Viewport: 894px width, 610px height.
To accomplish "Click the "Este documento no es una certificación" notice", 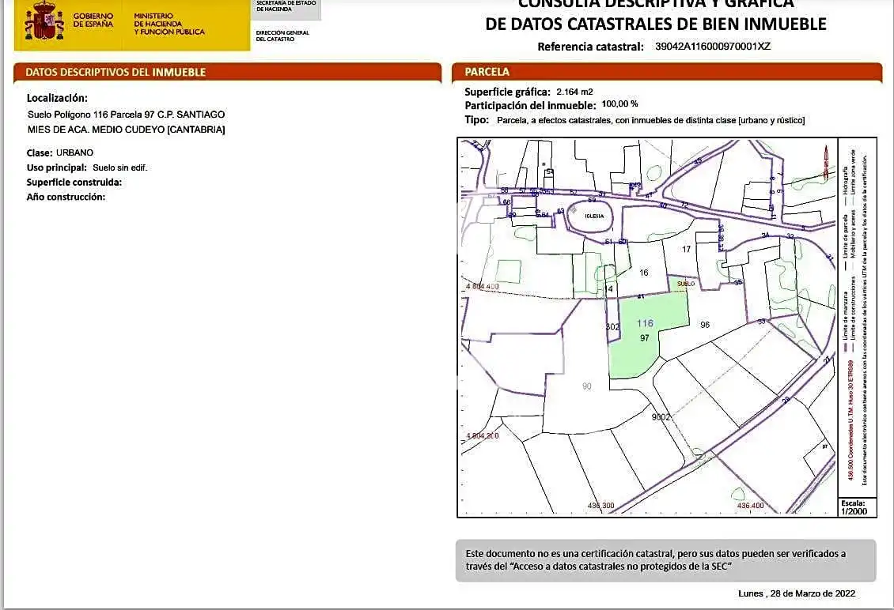I will coord(666,560).
